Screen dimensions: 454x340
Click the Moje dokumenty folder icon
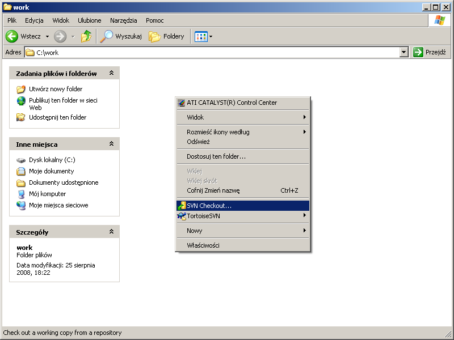pyautogui.click(x=21, y=172)
